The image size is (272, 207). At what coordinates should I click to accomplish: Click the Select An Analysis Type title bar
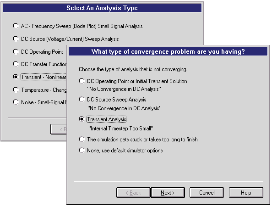102,8
